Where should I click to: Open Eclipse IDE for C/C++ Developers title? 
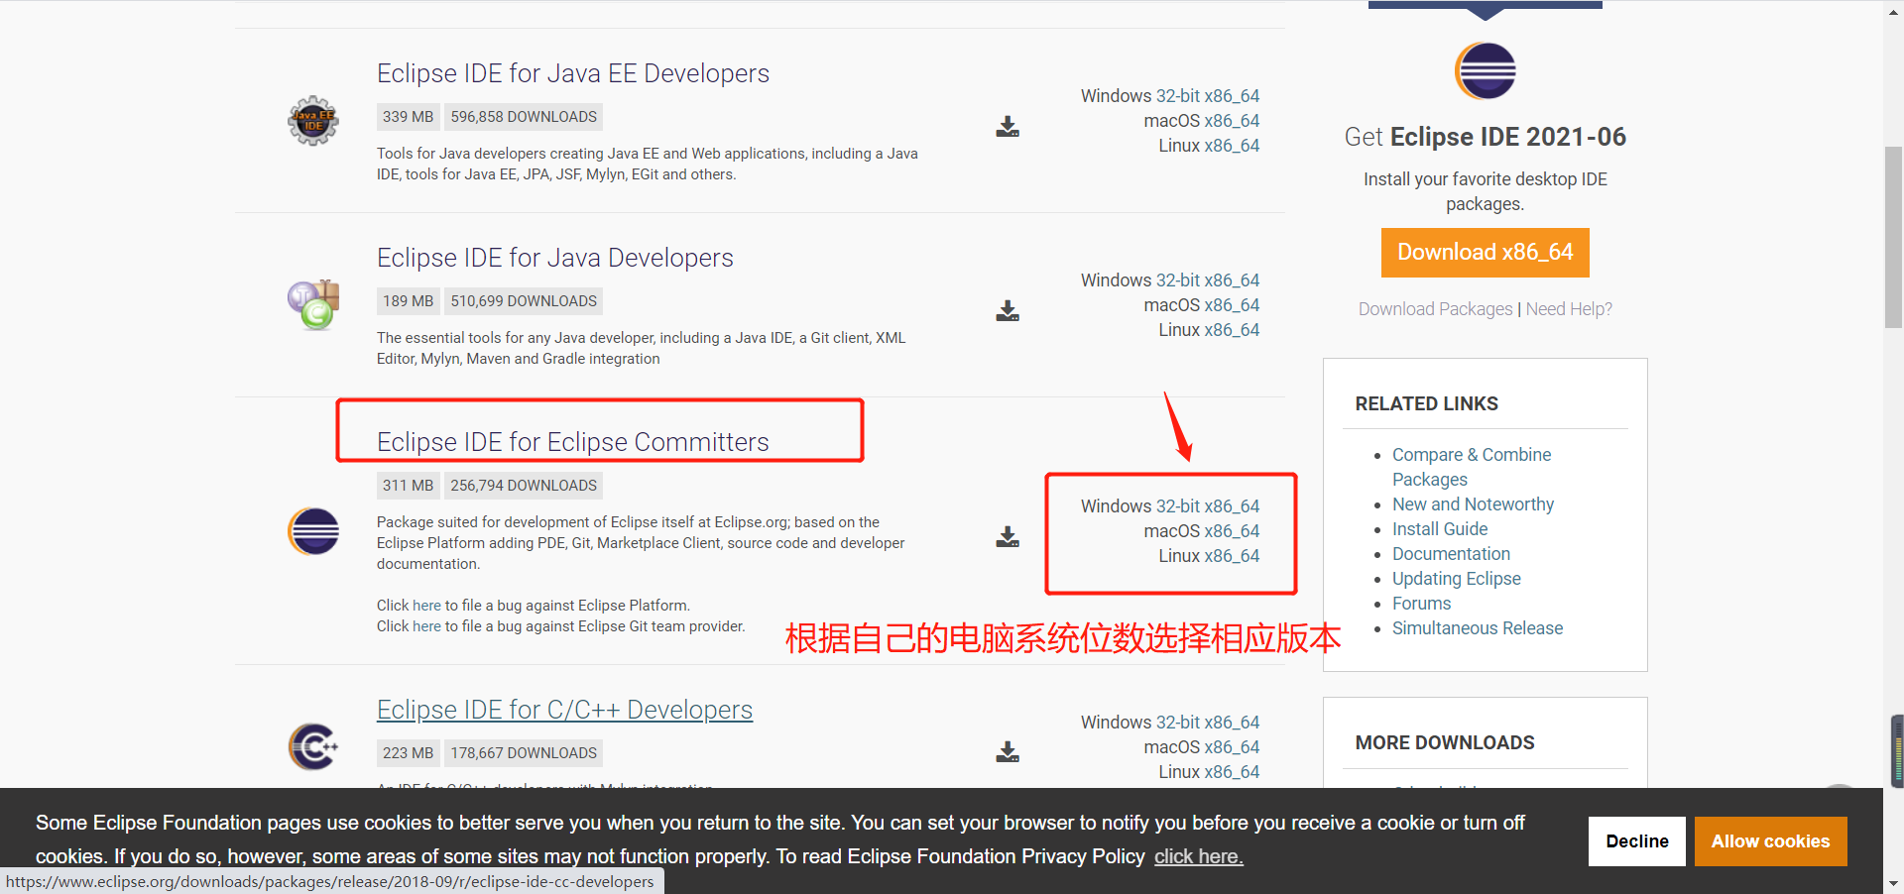coord(564,710)
